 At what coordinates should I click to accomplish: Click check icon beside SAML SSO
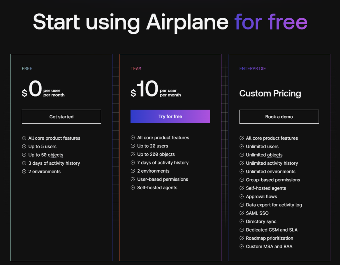[x=242, y=213]
